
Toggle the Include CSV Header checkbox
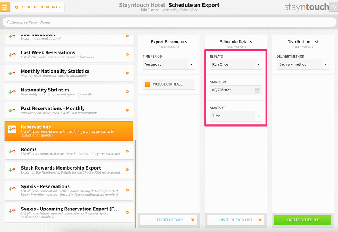coord(148,84)
